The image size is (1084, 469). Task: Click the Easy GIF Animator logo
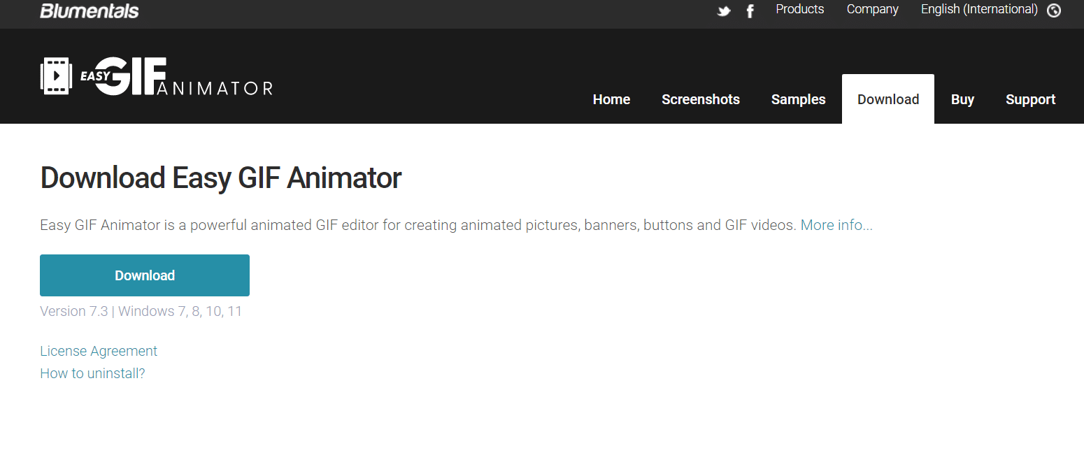[x=157, y=76]
